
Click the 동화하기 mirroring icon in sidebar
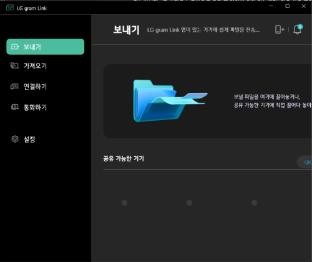[x=15, y=107]
